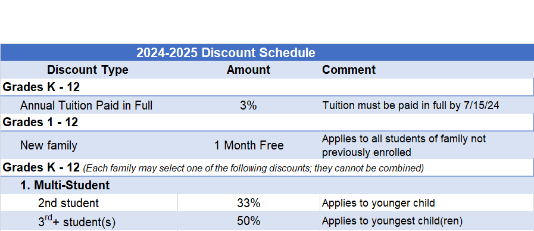Screen dimensions: 534x231
Task: Select the Amount column header
Action: click(x=248, y=70)
